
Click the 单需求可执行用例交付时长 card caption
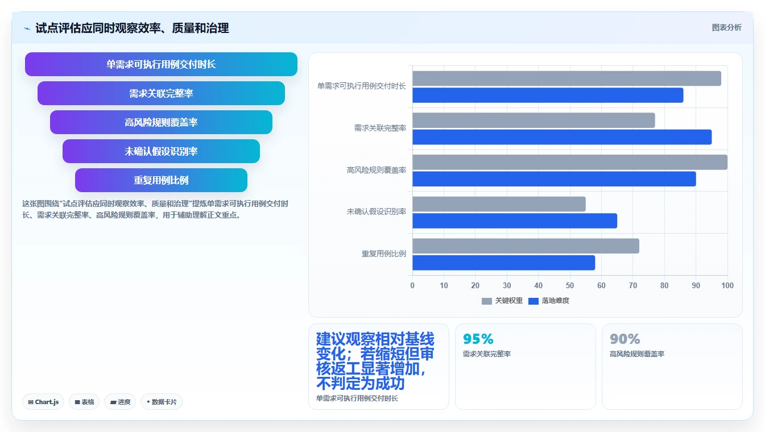(x=357, y=398)
